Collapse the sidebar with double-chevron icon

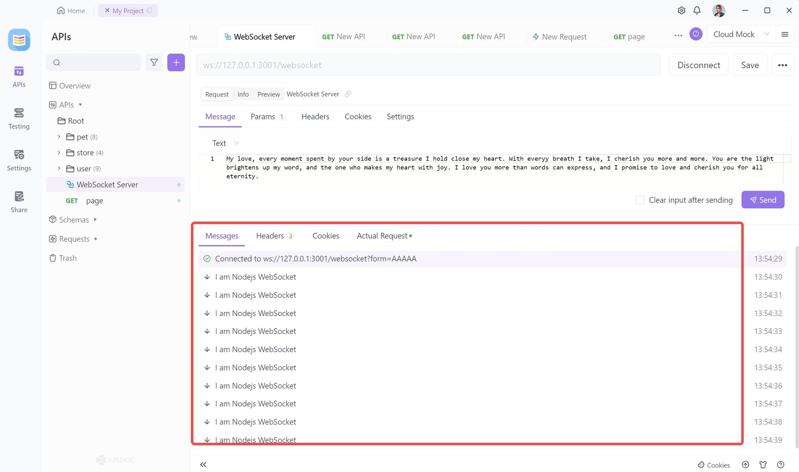[x=203, y=464]
